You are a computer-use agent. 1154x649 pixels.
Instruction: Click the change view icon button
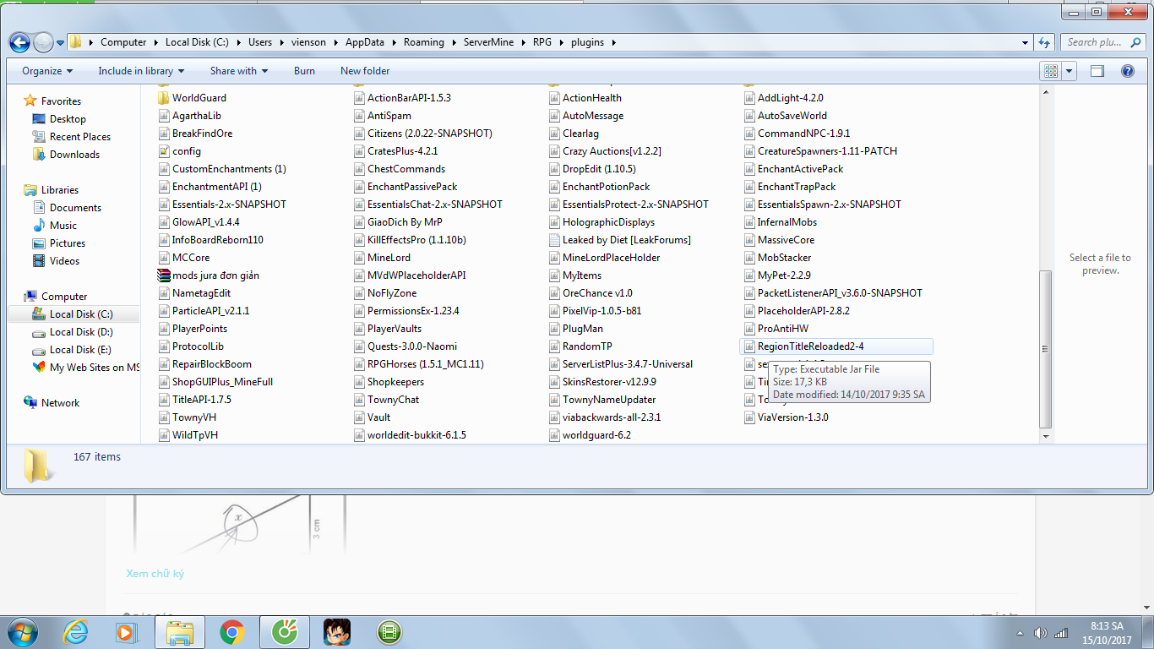pyautogui.click(x=1051, y=71)
